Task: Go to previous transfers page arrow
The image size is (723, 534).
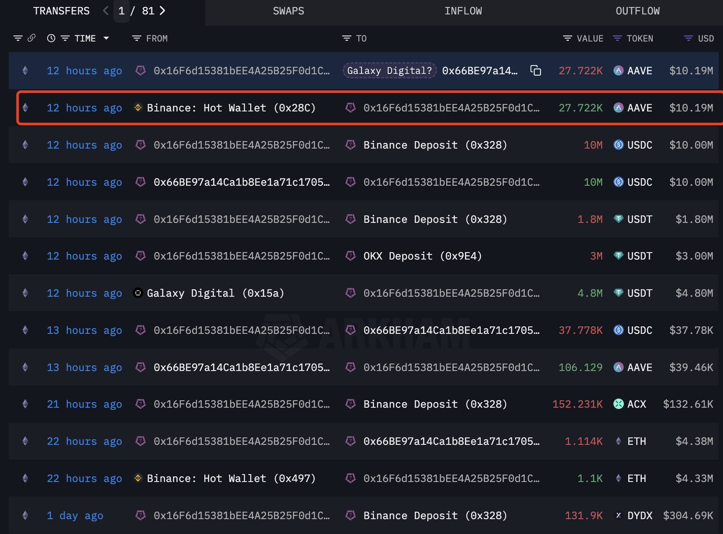Action: click(x=106, y=11)
